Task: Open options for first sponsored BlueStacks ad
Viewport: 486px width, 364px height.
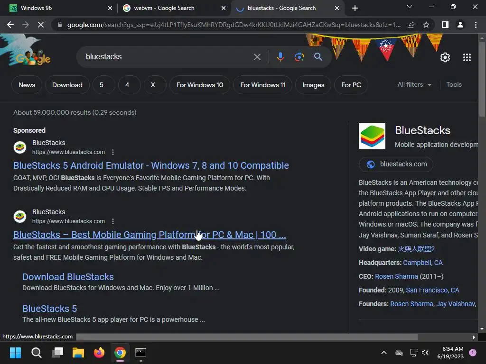Action: (113, 152)
